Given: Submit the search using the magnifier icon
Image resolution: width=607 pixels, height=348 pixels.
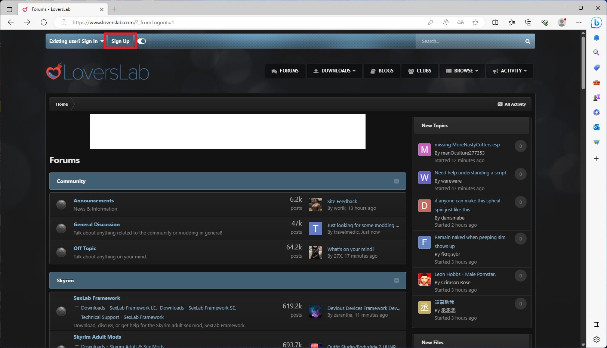Looking at the screenshot, I should [x=527, y=41].
